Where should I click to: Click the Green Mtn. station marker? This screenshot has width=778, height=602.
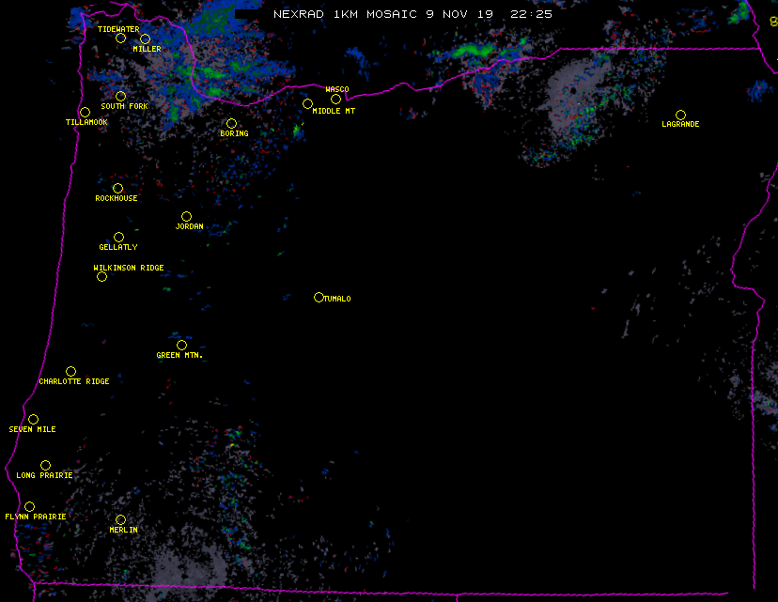point(181,345)
